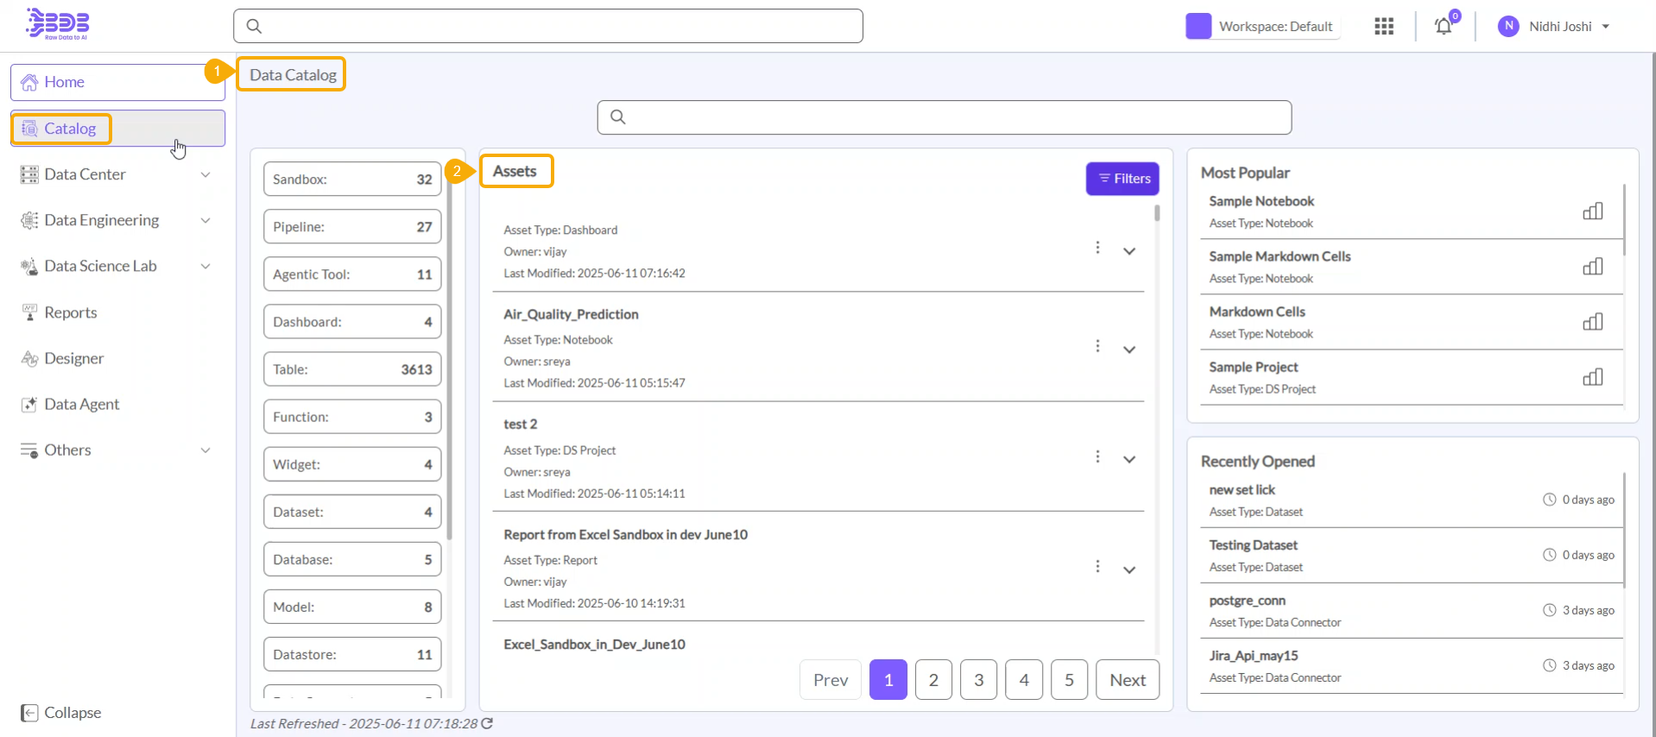Image resolution: width=1656 pixels, height=737 pixels.
Task: Open Reports from the sidebar
Action: 70,312
